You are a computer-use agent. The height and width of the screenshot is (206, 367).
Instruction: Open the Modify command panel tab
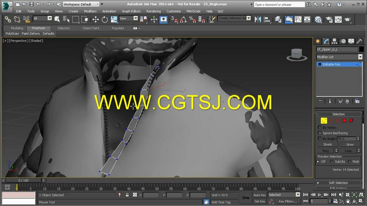[326, 41]
